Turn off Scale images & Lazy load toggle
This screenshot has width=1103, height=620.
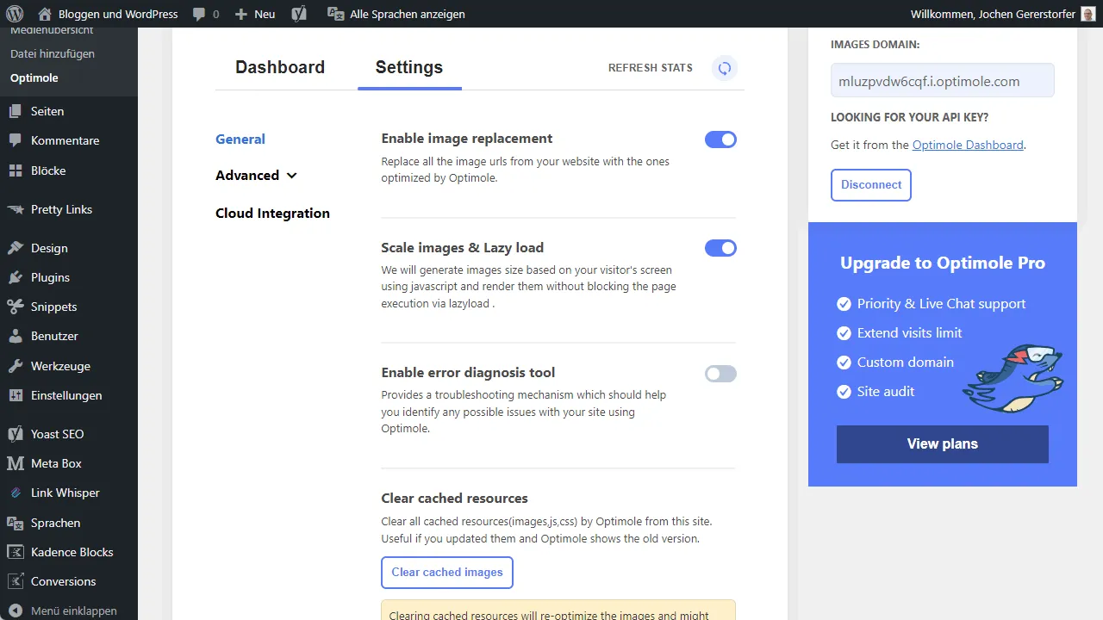click(720, 248)
